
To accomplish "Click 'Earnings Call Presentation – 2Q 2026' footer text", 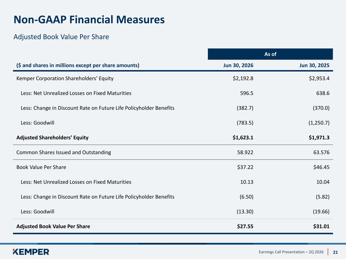I will click(291, 252).
